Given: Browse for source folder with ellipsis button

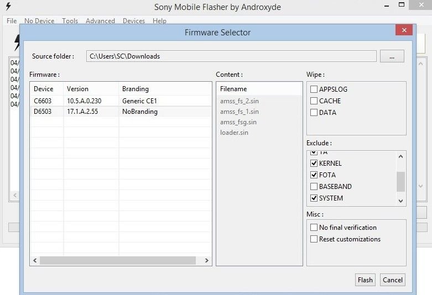Looking at the screenshot, I should click(392, 56).
